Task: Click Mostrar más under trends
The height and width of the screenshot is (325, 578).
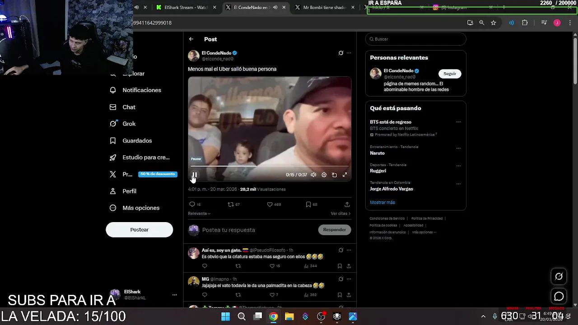Action: tap(382, 202)
